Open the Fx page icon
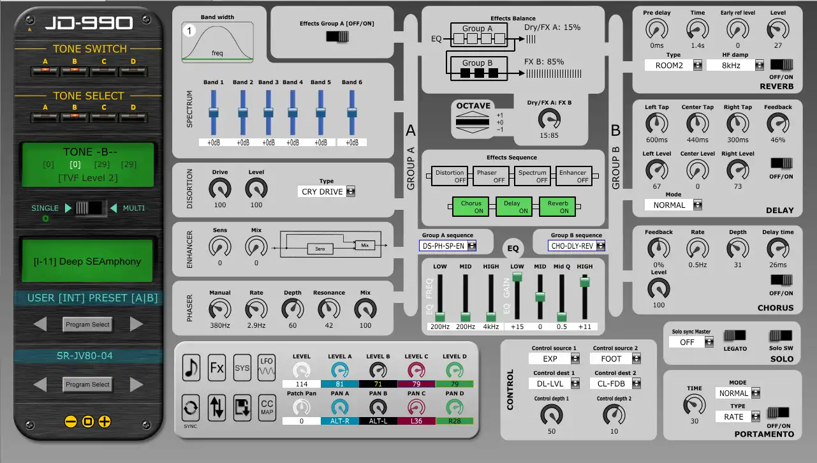 (217, 367)
